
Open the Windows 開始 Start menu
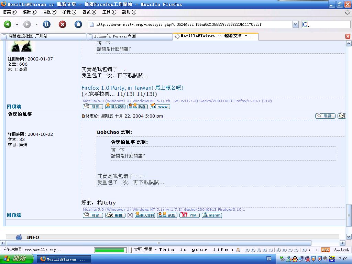click(17, 259)
